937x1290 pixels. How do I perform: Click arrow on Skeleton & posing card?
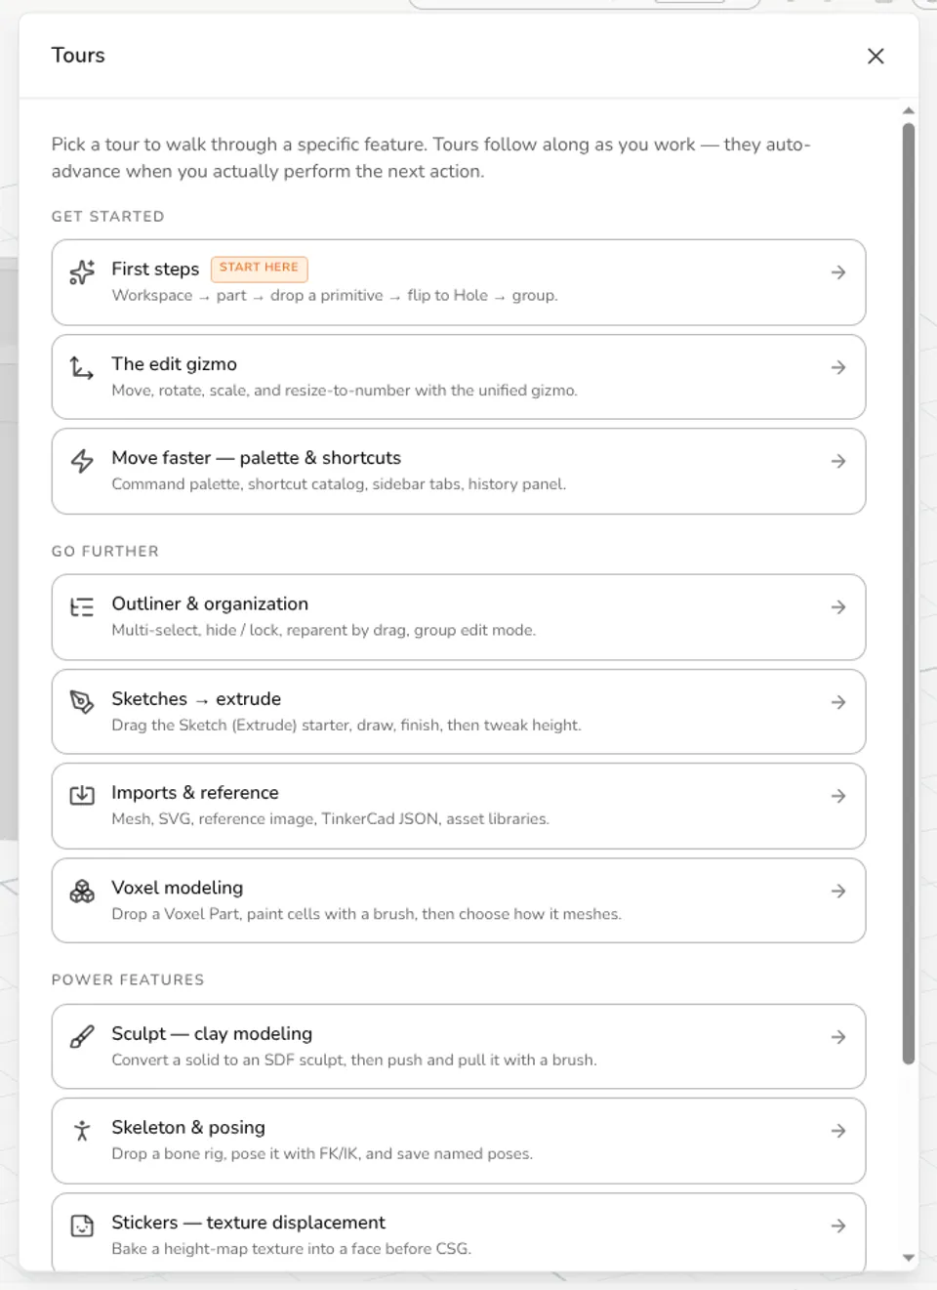tap(838, 1131)
